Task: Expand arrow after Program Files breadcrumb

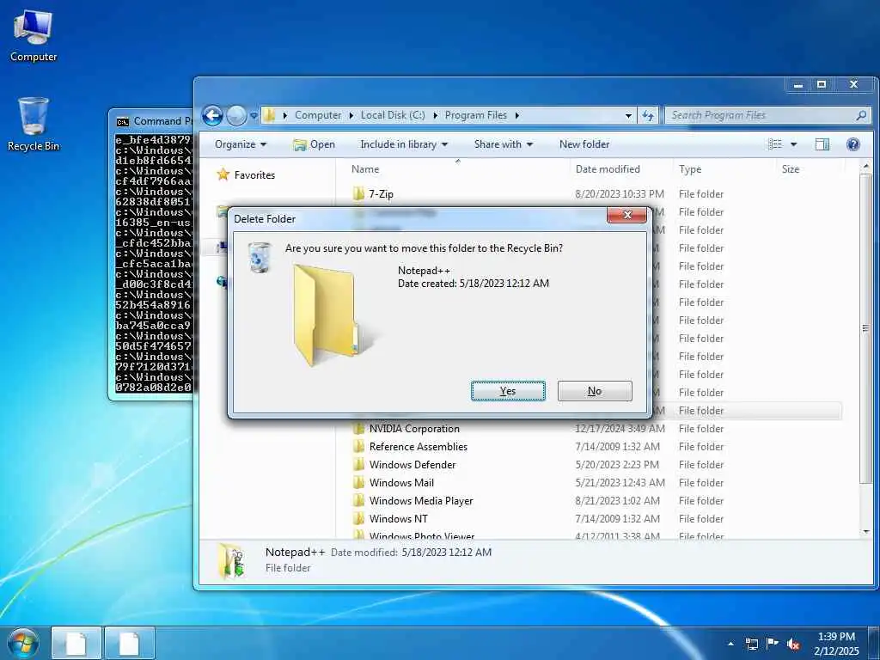Action: (x=516, y=115)
